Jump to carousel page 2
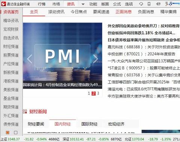The height and width of the screenshot is (142, 180). point(93,93)
